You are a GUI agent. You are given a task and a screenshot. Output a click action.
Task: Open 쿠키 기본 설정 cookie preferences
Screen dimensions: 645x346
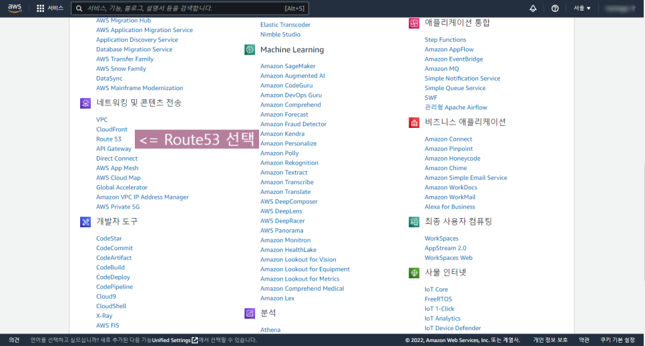618,340
